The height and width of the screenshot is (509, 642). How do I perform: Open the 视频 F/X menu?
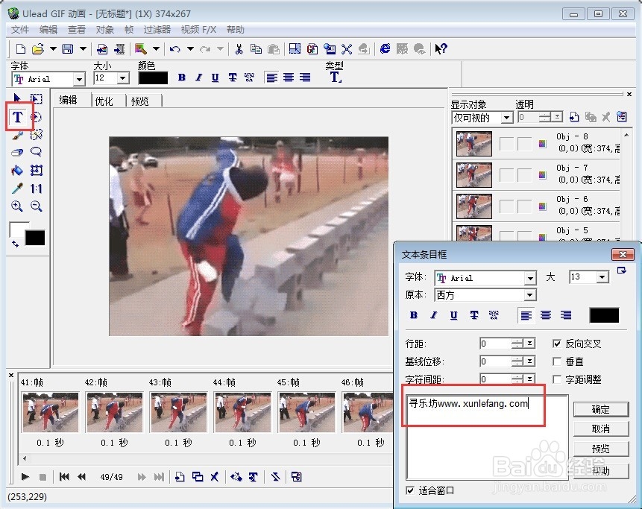[198, 30]
